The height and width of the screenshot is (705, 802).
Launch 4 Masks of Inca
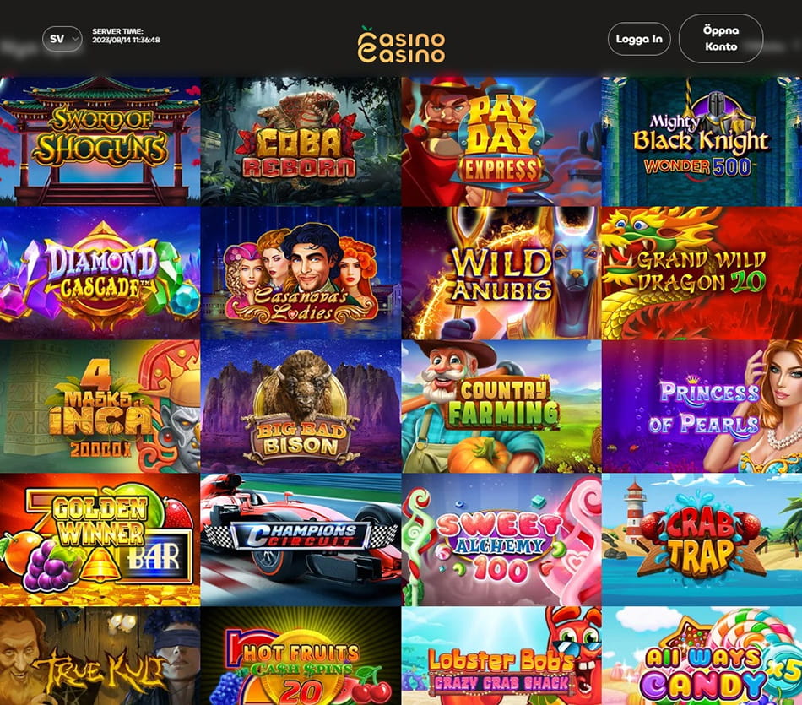(x=100, y=406)
